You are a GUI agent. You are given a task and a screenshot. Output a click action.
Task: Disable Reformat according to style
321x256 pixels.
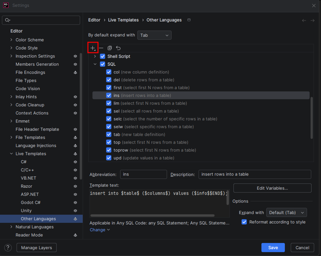(244, 222)
